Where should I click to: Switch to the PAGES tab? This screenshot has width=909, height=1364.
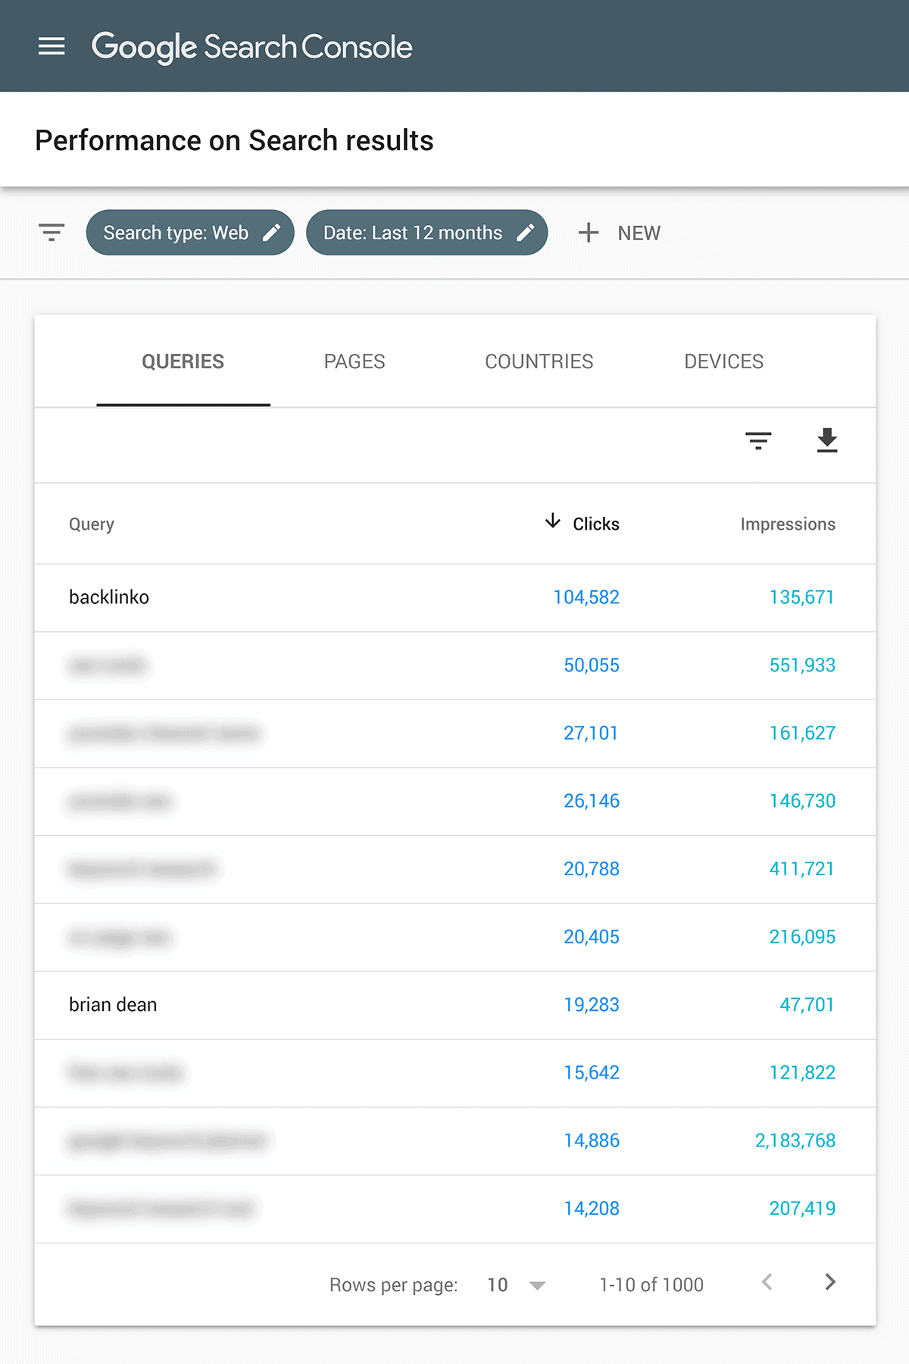[x=355, y=361]
